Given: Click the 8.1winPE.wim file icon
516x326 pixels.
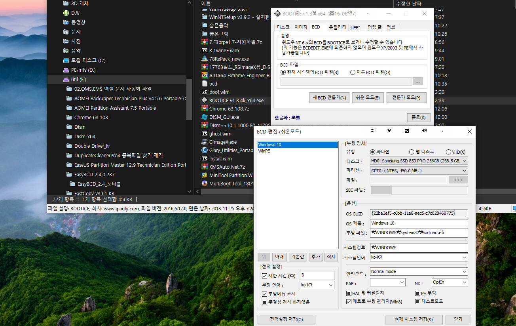Looking at the screenshot, I should [x=205, y=50].
